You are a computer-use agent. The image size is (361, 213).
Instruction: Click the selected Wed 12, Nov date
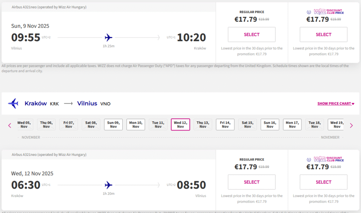[x=180, y=124]
